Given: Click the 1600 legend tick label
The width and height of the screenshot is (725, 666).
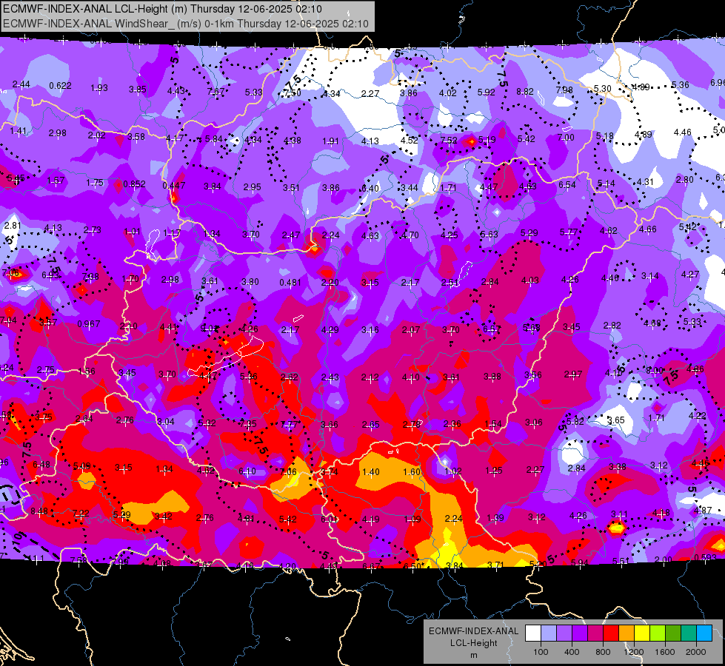Looking at the screenshot, I should pyautogui.click(x=665, y=652).
